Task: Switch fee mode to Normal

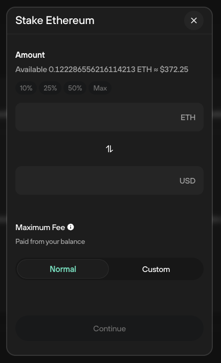Action: [63, 269]
